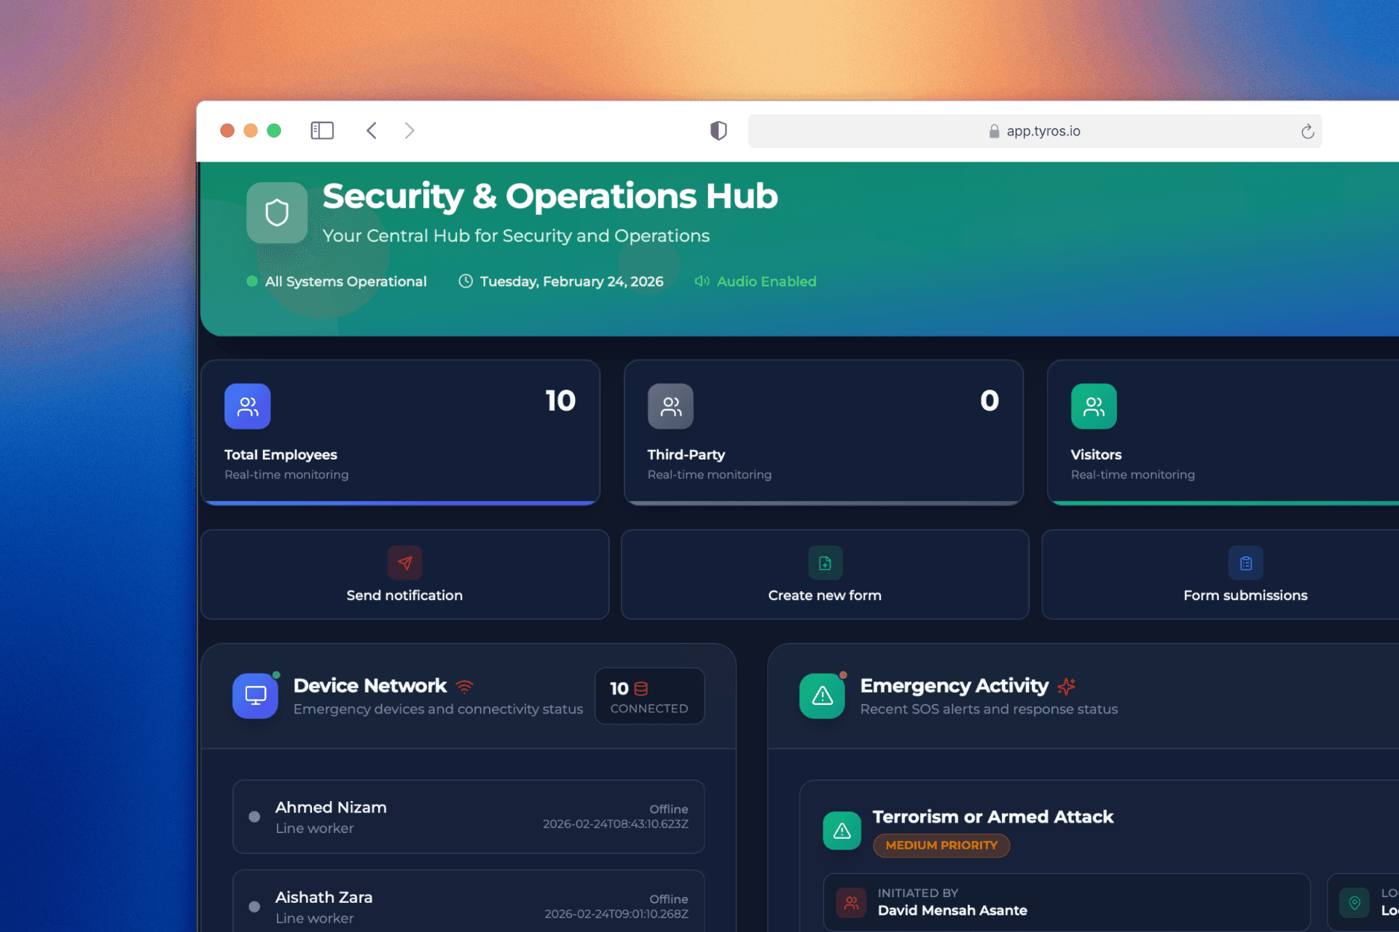The image size is (1399, 932).
Task: Expand the 10 CONNECTED devices badge
Action: click(x=648, y=695)
